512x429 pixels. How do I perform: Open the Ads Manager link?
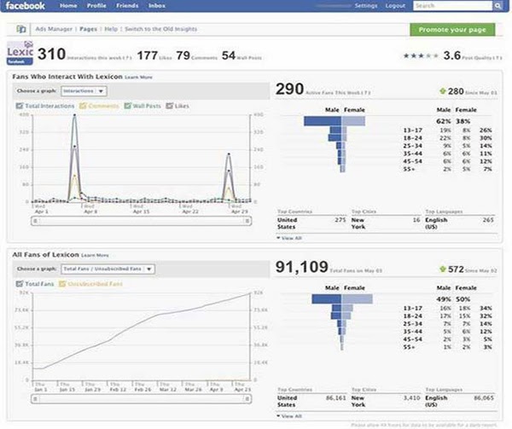(x=54, y=29)
